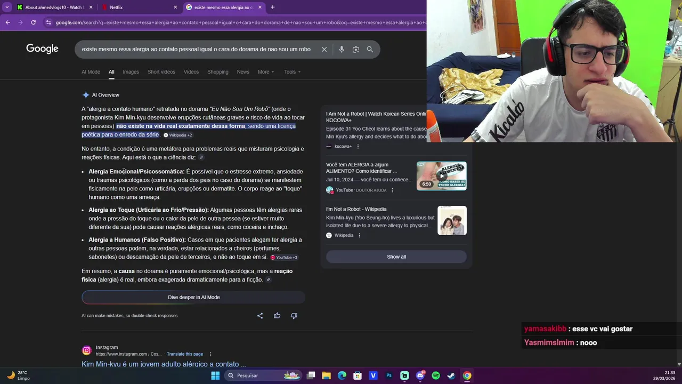Open the Short videos tab

[x=161, y=72]
